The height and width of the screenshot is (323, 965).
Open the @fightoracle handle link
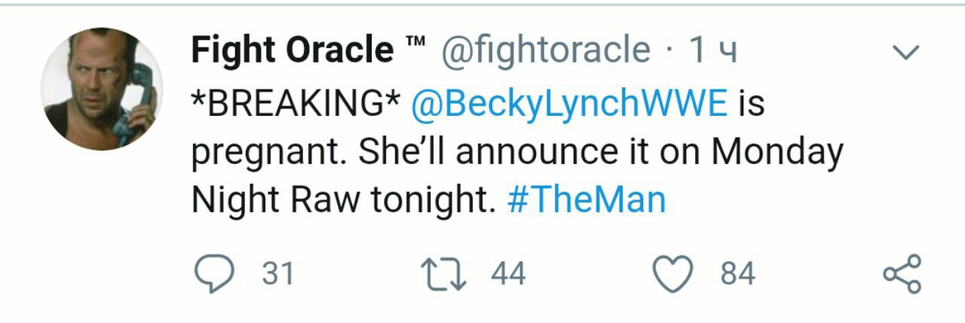coord(545,50)
